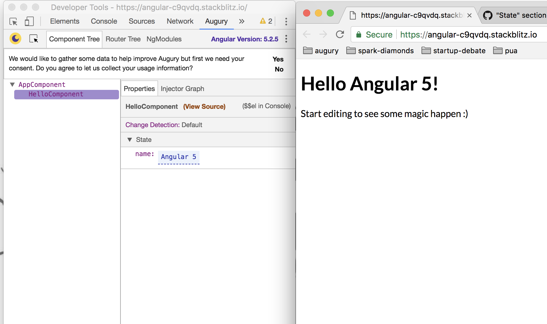Open the Router Tree view

point(123,39)
